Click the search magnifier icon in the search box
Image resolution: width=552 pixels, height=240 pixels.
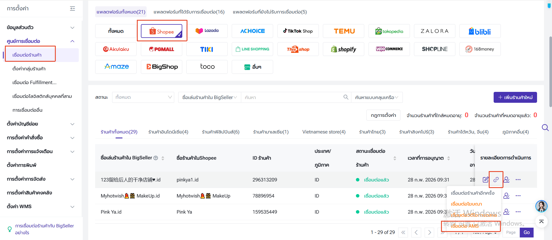(346, 97)
